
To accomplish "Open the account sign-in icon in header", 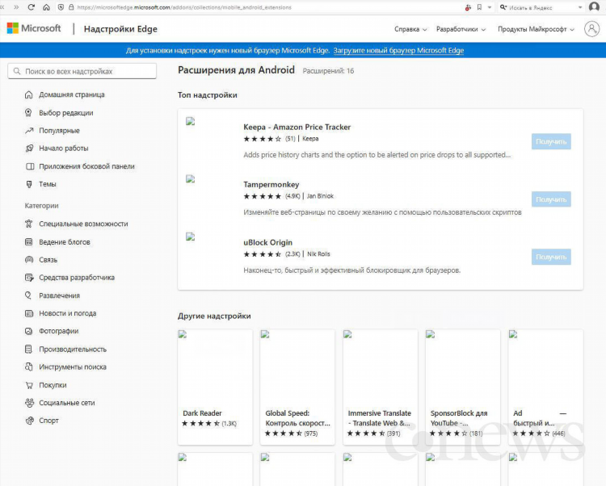I will [591, 29].
